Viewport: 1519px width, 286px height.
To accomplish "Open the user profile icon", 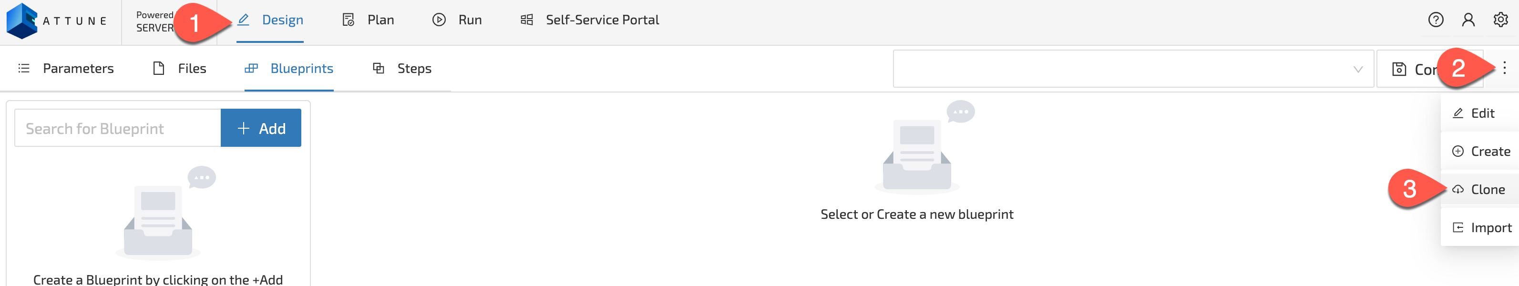I will [x=1468, y=20].
